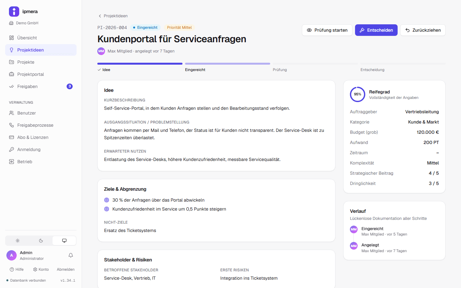Click the Priorität Mittel badge
Image resolution: width=461 pixels, height=288 pixels.
pyautogui.click(x=179, y=28)
